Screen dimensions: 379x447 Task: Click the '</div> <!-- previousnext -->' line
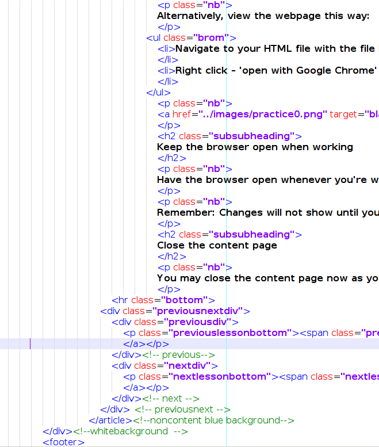point(165,410)
